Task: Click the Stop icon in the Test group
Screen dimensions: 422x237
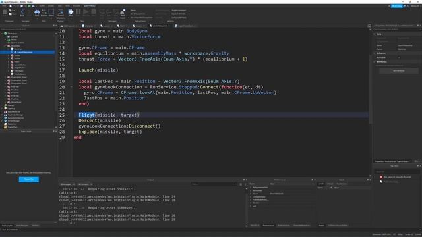Action: [x=94, y=12]
